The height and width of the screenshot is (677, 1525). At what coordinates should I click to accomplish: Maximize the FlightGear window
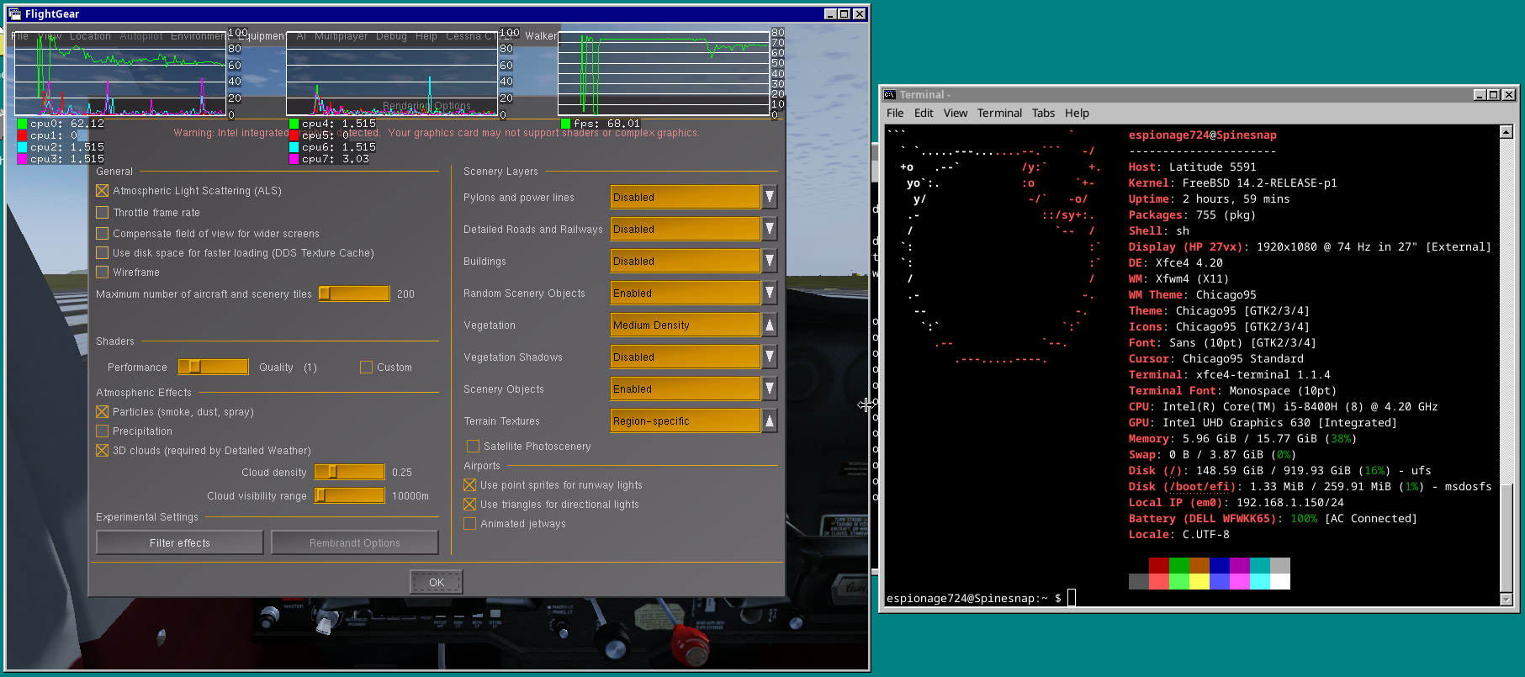point(845,13)
